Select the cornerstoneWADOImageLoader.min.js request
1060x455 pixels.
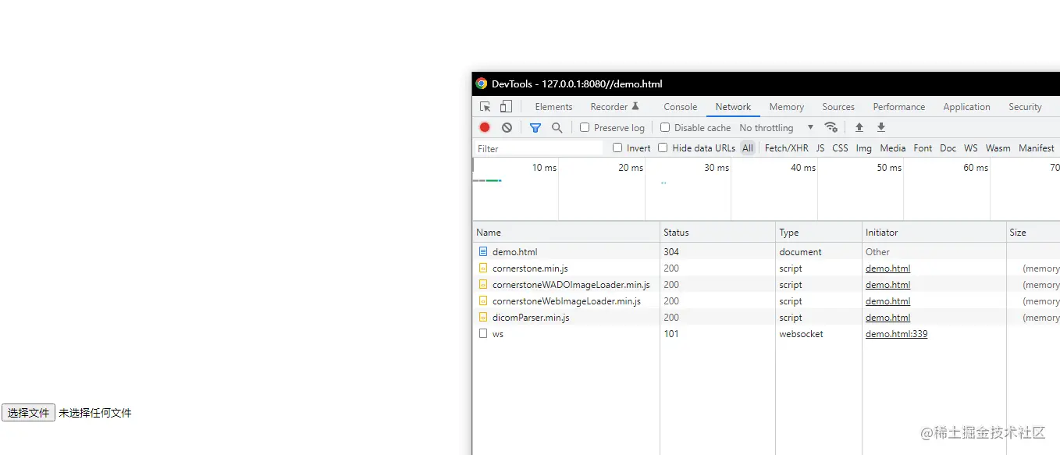tap(571, 284)
